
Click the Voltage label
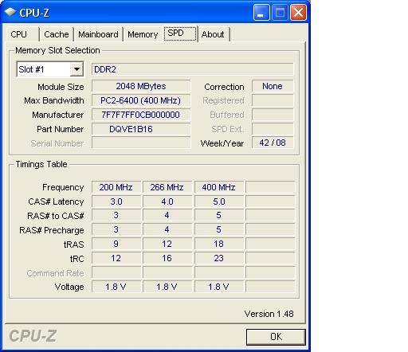69,287
